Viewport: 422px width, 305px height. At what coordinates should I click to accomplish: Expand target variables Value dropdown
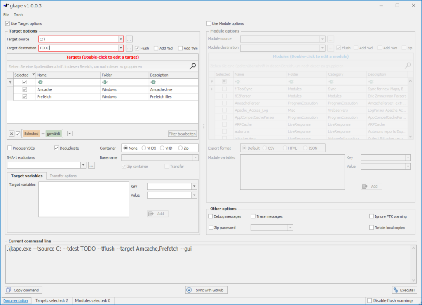coord(194,195)
